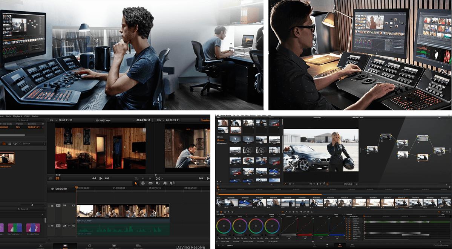Open the Qualifier eyedropper palette in Color page
The width and height of the screenshot is (452, 249).
(286, 212)
